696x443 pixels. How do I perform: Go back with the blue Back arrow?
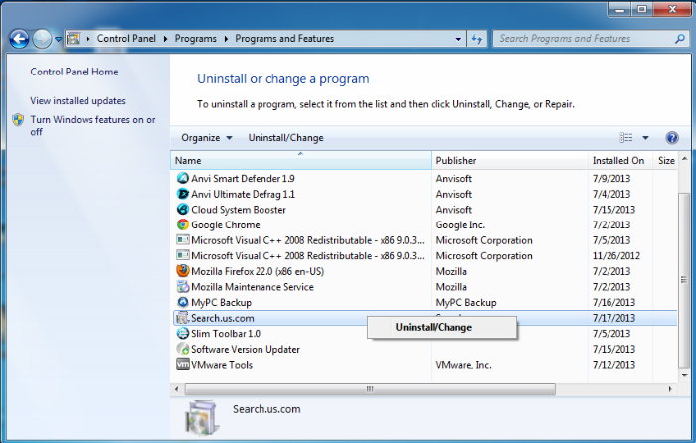[x=19, y=39]
